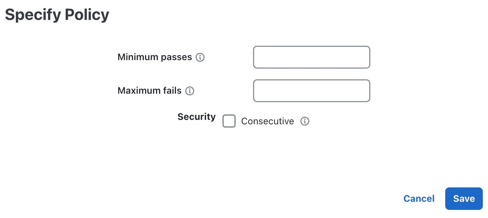
Task: Click the Cancel link
Action: coord(419,198)
